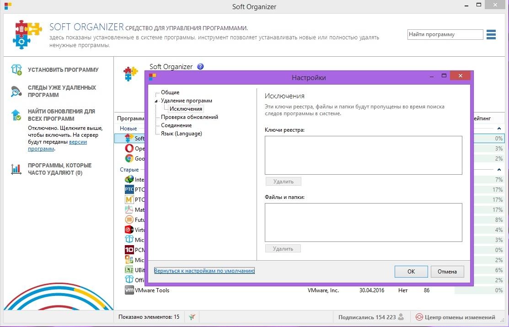Image resolution: width=509 pixels, height=327 pixels.
Task: Click the PCMark 10 red icon
Action: [129, 250]
